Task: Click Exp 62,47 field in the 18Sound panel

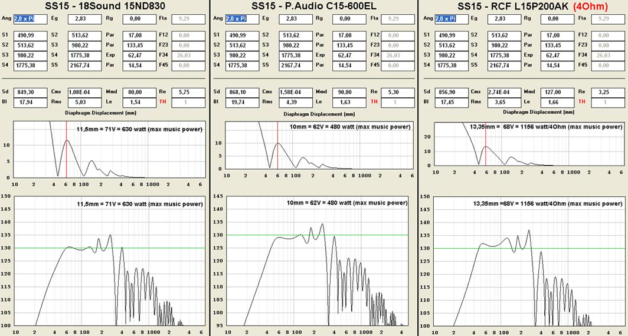Action: click(139, 55)
